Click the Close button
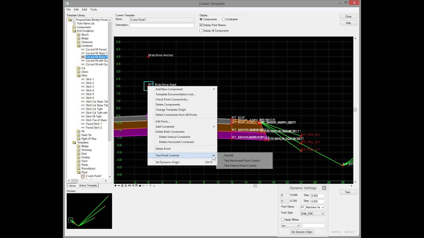This screenshot has height=238, width=424. click(x=348, y=17)
